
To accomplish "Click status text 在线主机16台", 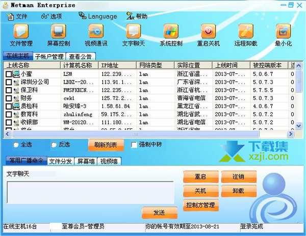I will tap(20, 227).
